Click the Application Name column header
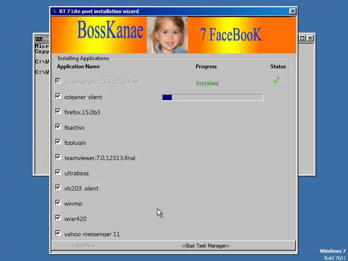This screenshot has width=348, height=261. [78, 67]
